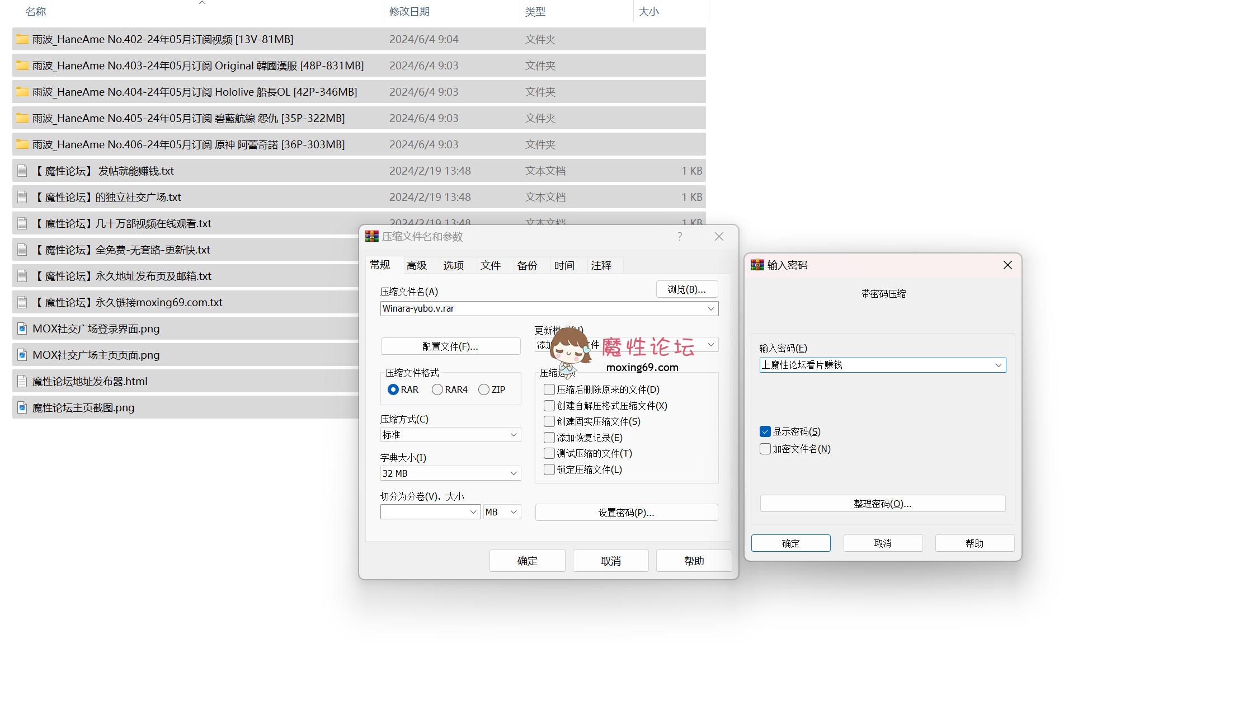Click the folder icon for HaneAme No.402
The image size is (1257, 709).
(x=22, y=39)
